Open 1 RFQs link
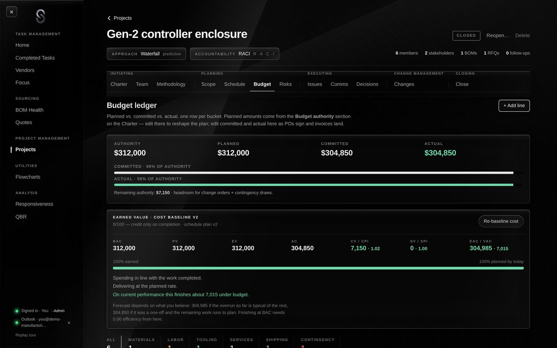557x348 pixels. pos(491,53)
